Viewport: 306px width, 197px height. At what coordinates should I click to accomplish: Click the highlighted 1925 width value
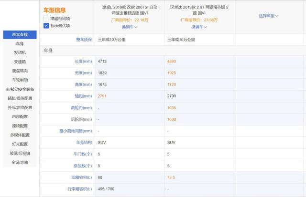pyautogui.click(x=172, y=73)
